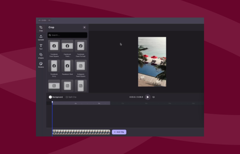
Task: Click the redo arrow icon
Action: (x=49, y=21)
